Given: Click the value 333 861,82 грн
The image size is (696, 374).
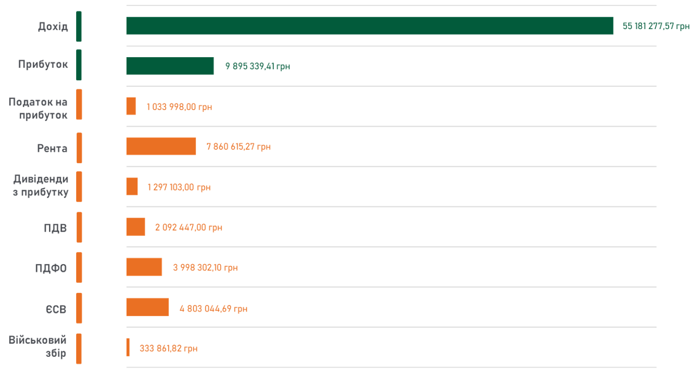Looking at the screenshot, I should point(168,349).
